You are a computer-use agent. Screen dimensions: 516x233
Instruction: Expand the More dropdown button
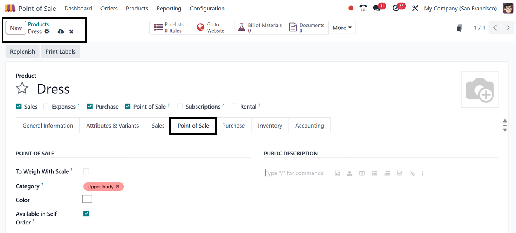(x=342, y=28)
